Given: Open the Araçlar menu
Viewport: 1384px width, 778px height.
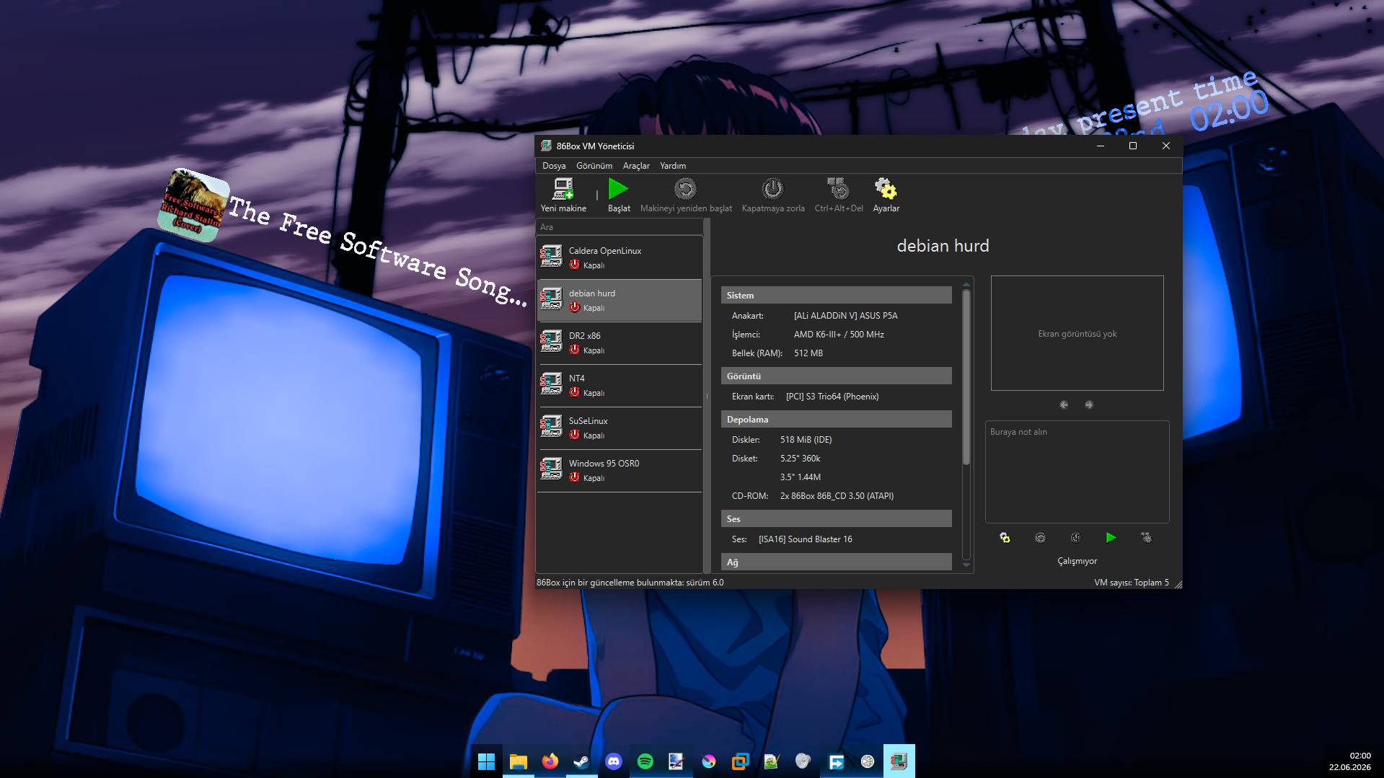Looking at the screenshot, I should (x=636, y=166).
